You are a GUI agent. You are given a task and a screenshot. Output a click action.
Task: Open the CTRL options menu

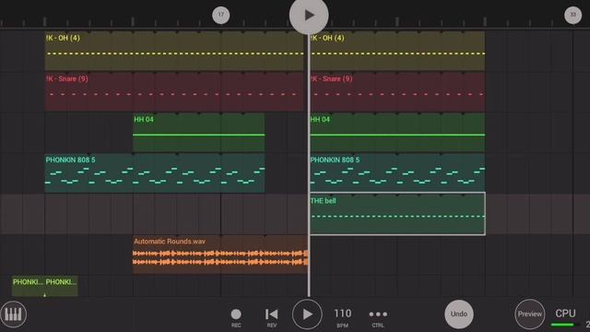pyautogui.click(x=378, y=317)
